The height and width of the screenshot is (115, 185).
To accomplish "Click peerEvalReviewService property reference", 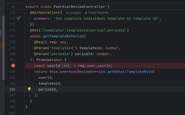I will [83, 71].
